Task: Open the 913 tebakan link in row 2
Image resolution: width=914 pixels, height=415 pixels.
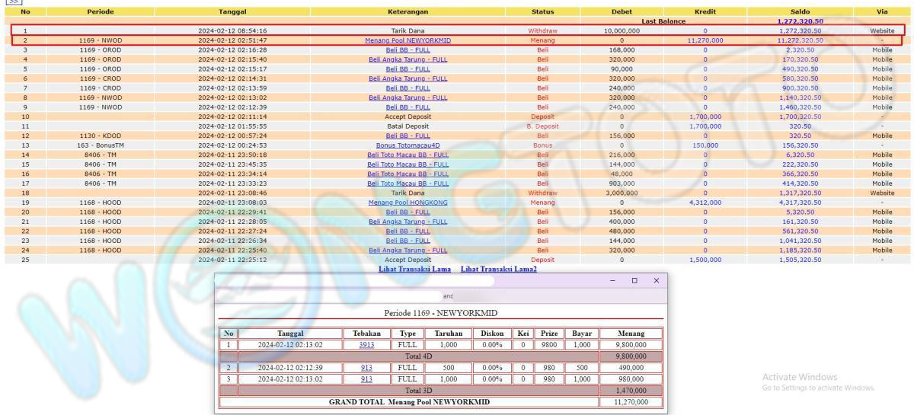Action: click(x=366, y=368)
